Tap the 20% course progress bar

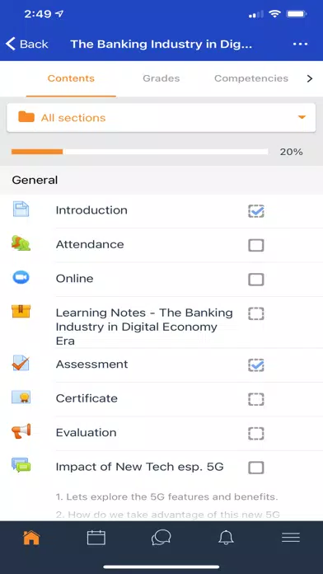point(140,152)
